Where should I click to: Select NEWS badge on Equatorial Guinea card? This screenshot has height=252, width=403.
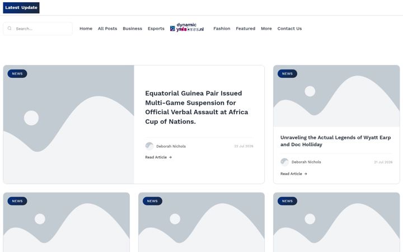pyautogui.click(x=17, y=73)
